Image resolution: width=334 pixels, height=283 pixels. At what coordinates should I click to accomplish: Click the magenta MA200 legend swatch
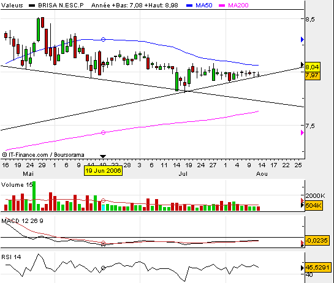coord(222,6)
